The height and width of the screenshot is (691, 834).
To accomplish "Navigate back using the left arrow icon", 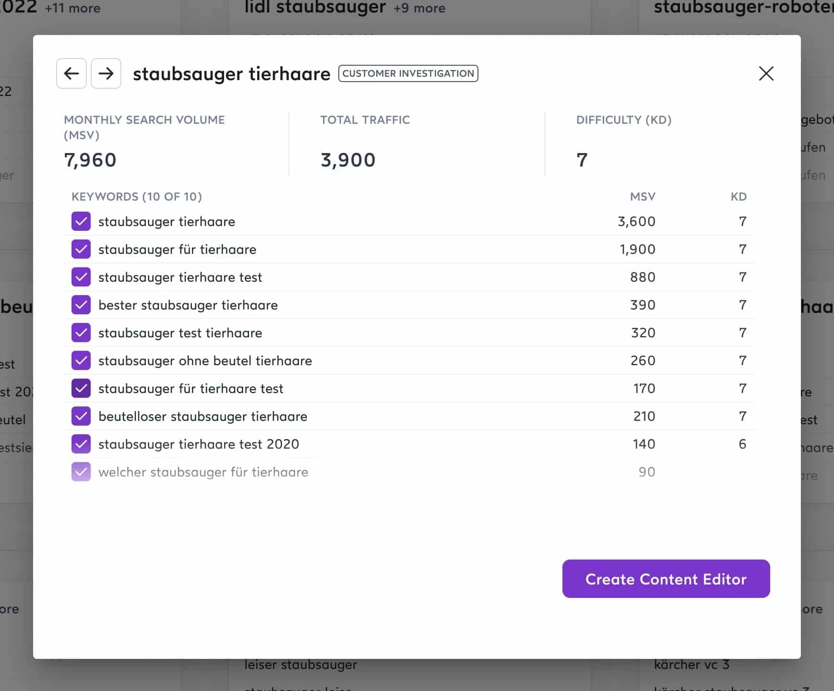I will click(71, 73).
